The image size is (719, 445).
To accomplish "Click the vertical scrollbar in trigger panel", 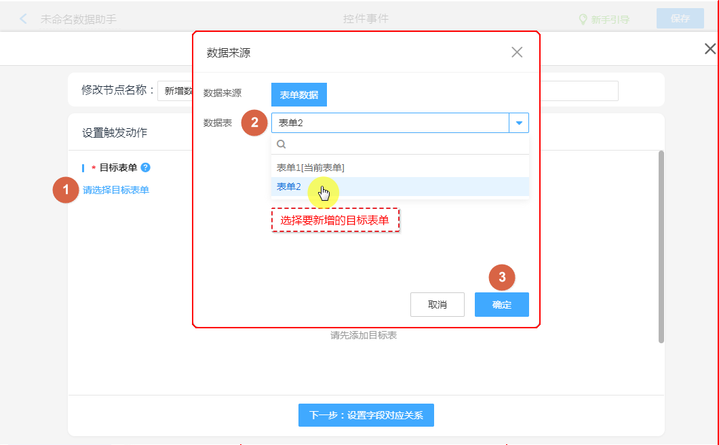I will click(x=661, y=247).
